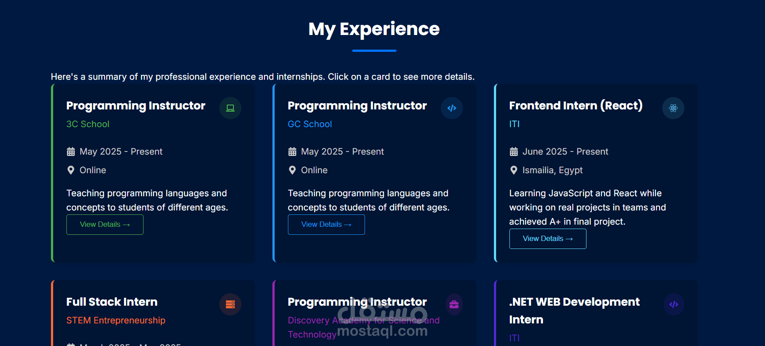Click the location pin on GC School card
Screen dimensions: 765x346
coord(292,170)
